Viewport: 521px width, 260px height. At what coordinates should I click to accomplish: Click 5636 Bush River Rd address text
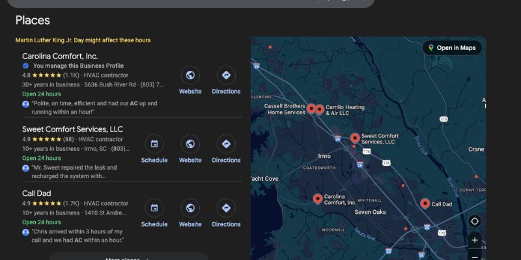(x=110, y=84)
